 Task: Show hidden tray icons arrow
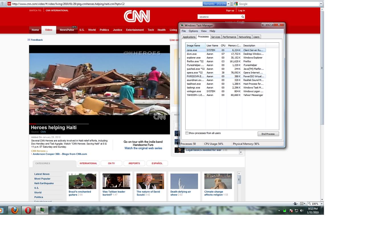point(279,211)
